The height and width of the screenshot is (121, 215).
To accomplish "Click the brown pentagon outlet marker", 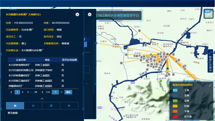I will pyautogui.click(x=167, y=54).
